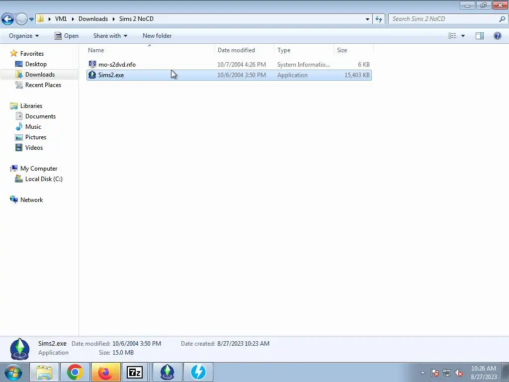509x382 pixels.
Task: Expand the arrow after VM1 breadcrumb
Action: click(x=73, y=19)
